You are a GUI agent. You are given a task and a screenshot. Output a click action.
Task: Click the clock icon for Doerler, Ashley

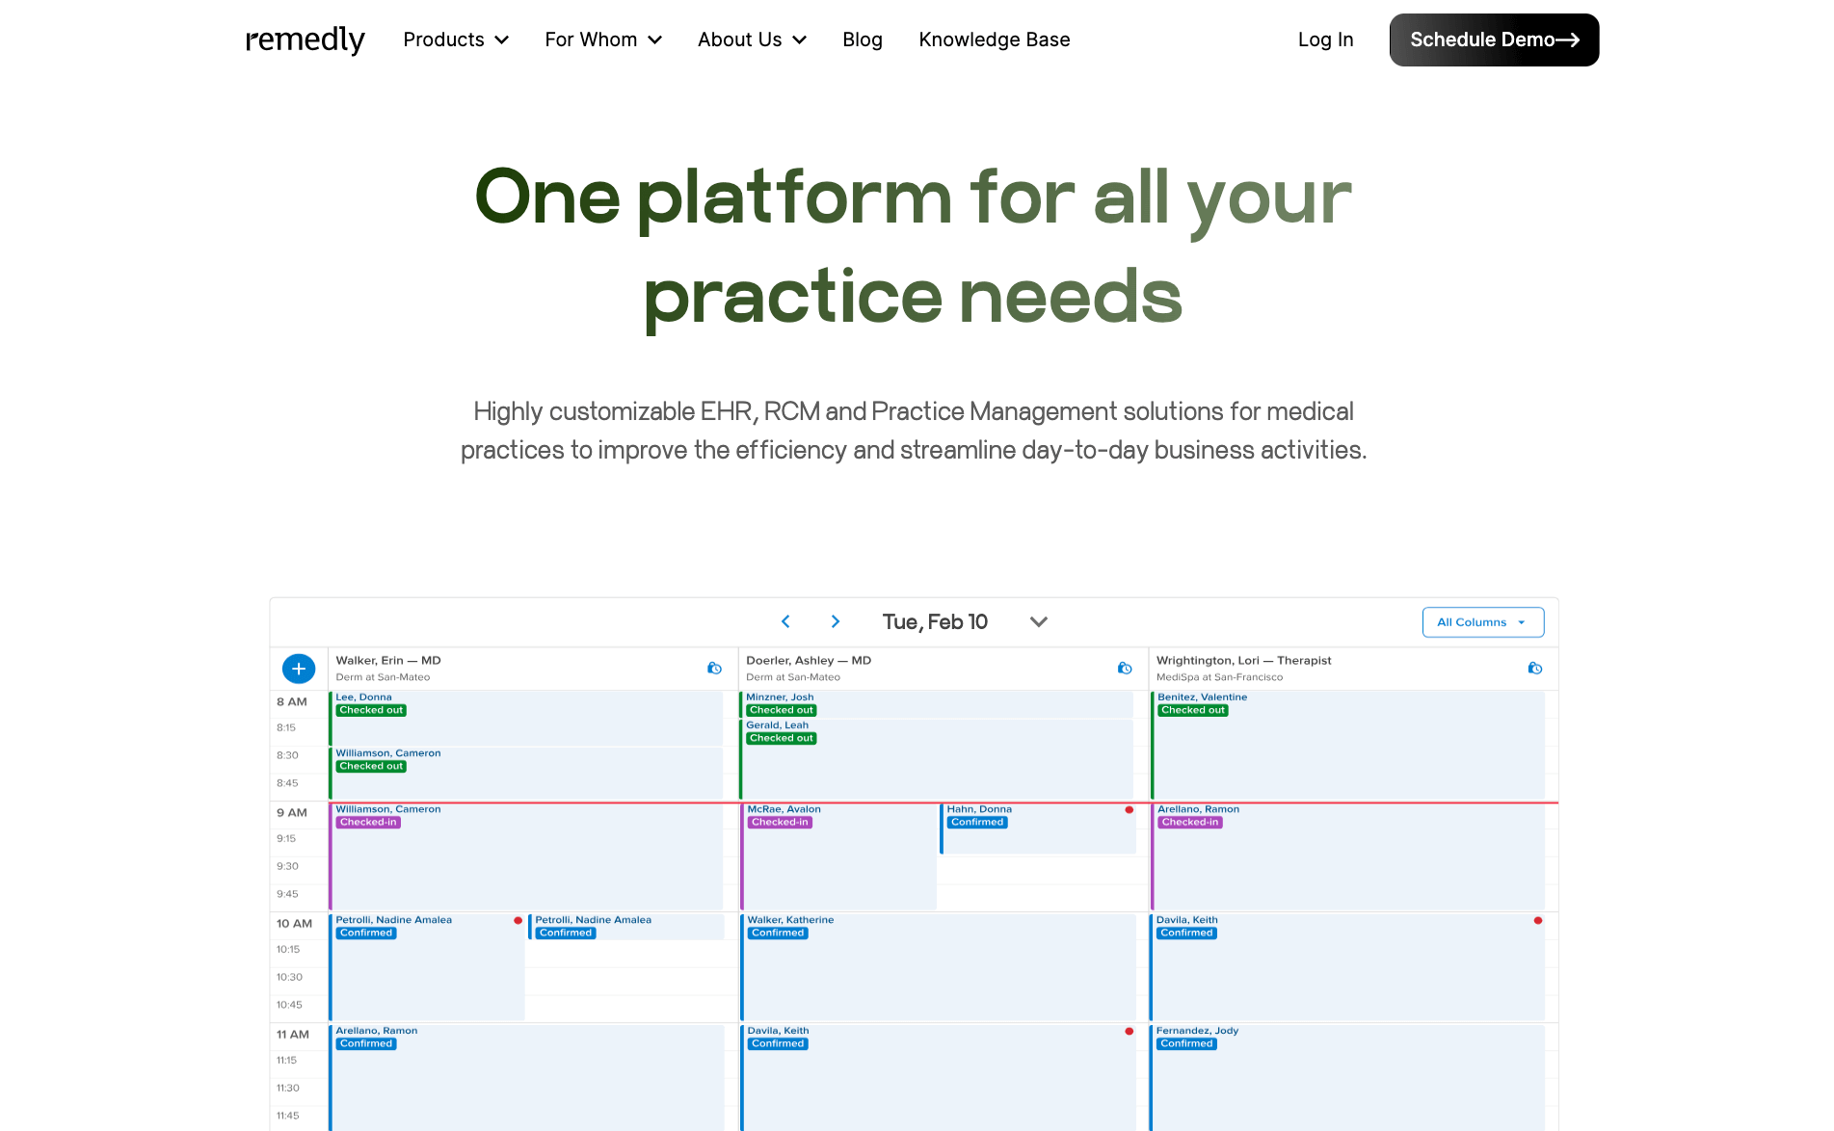click(x=1125, y=668)
